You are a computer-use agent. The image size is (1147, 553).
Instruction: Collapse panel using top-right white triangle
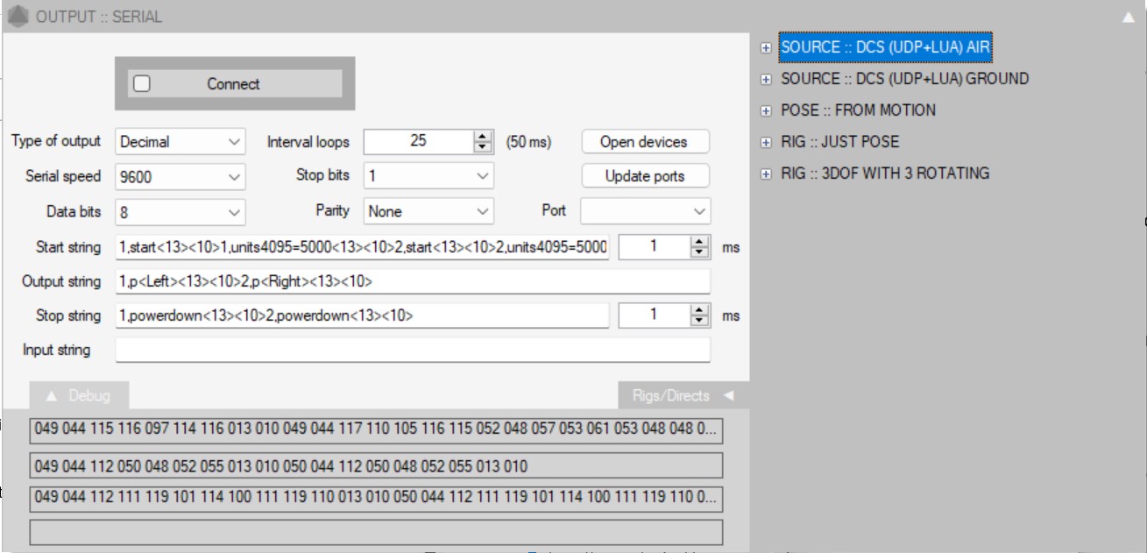(1128, 17)
